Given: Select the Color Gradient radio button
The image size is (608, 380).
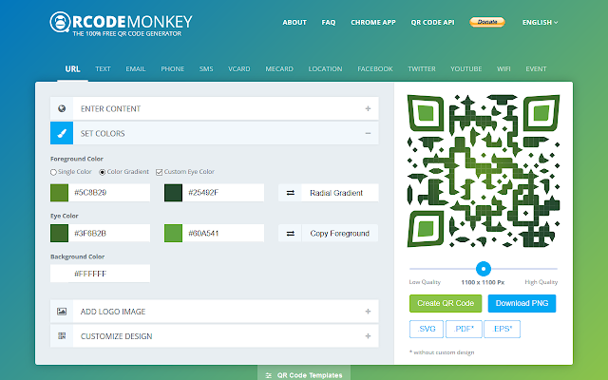Looking at the screenshot, I should coord(103,172).
